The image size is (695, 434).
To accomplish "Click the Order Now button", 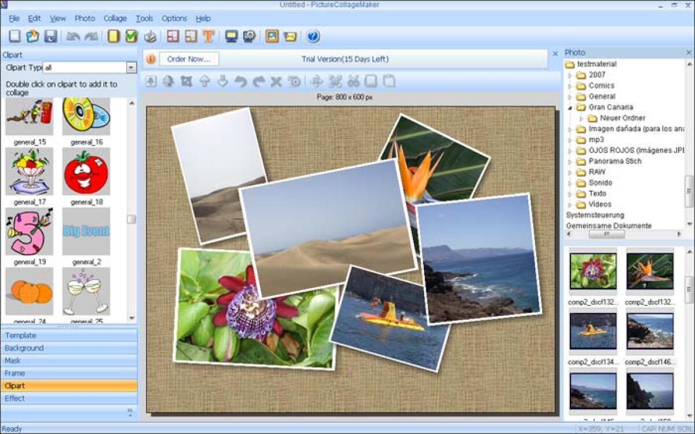I will pos(188,59).
